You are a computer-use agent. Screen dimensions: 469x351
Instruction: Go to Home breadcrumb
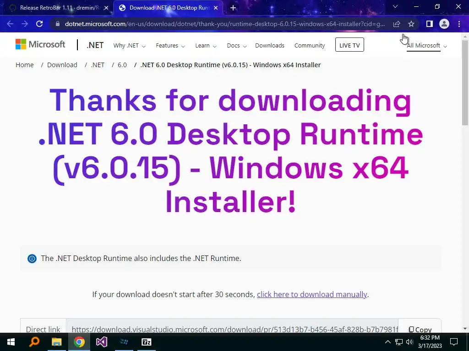pos(25,65)
